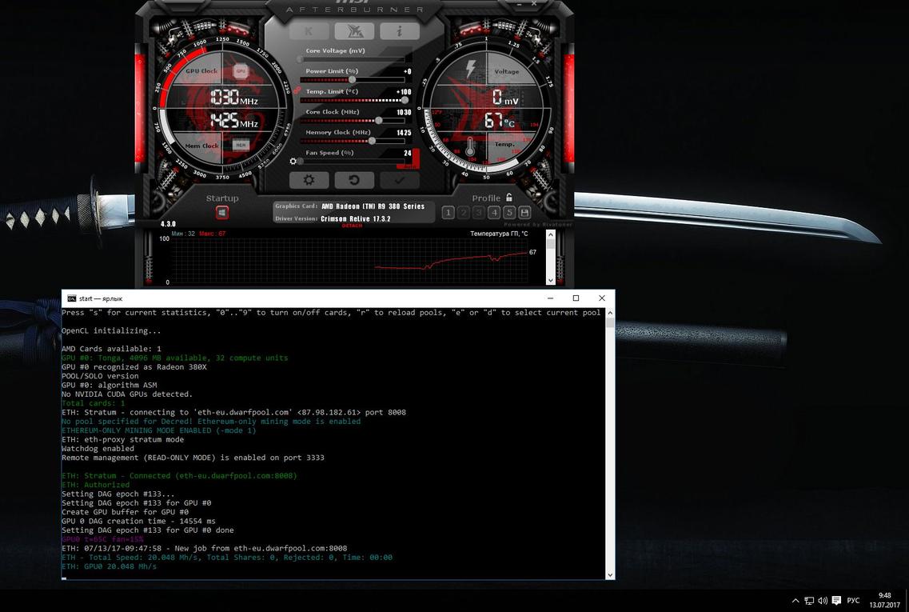The height and width of the screenshot is (612, 909).
Task: Load Afterburner profile 5
Action: click(509, 213)
